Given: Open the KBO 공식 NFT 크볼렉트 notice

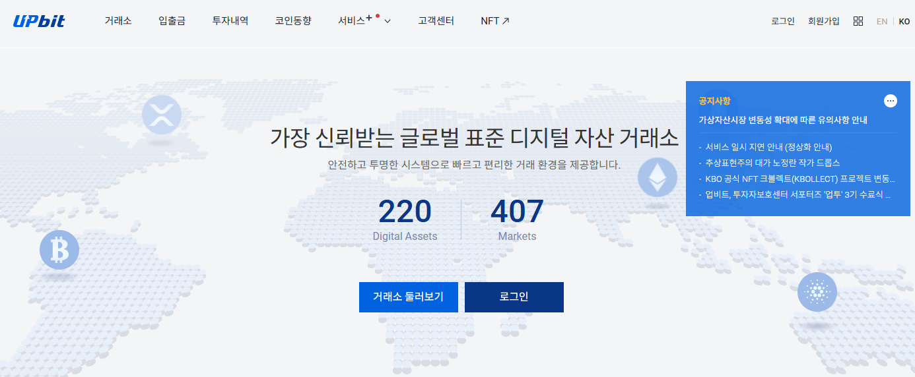Looking at the screenshot, I should tap(799, 179).
